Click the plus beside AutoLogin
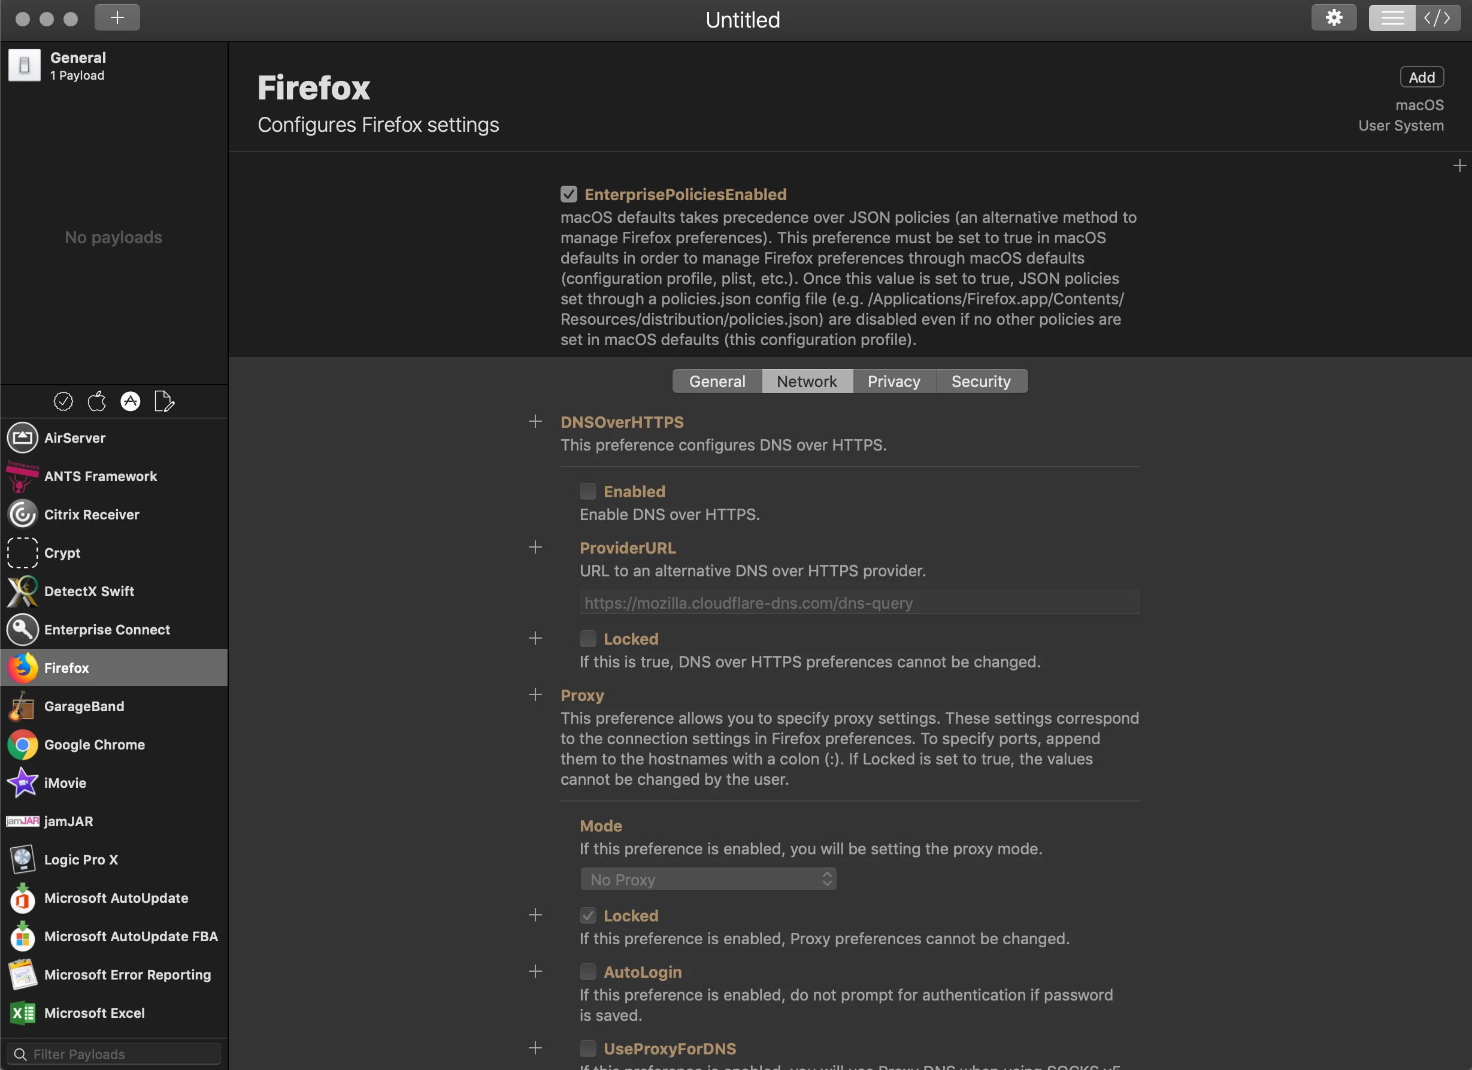 535,972
